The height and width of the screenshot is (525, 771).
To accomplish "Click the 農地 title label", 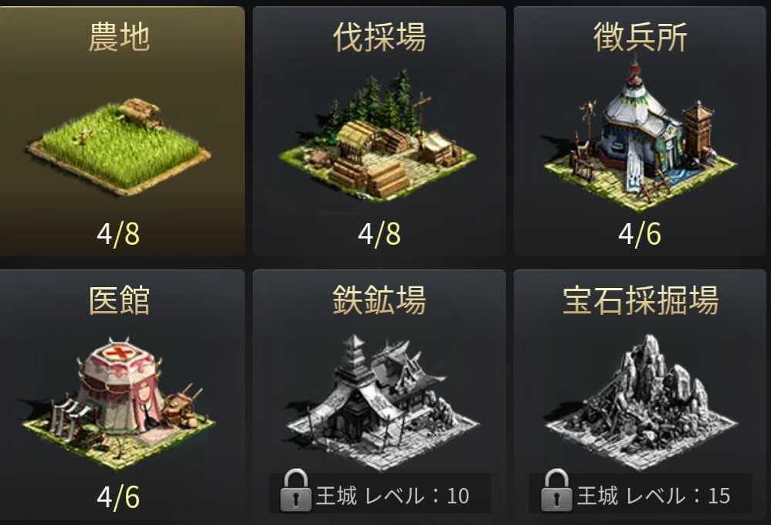I will point(119,37).
